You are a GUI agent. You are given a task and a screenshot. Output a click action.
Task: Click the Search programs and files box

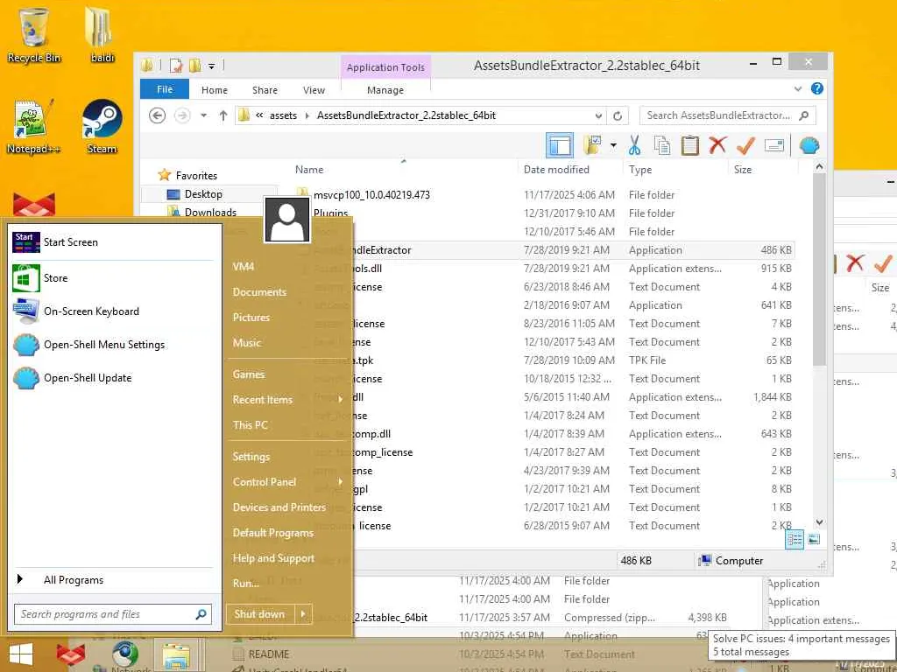coord(113,614)
